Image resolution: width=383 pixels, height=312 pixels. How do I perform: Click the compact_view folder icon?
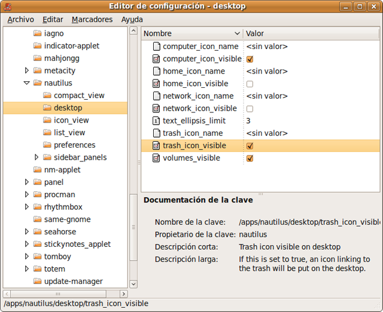click(x=47, y=96)
